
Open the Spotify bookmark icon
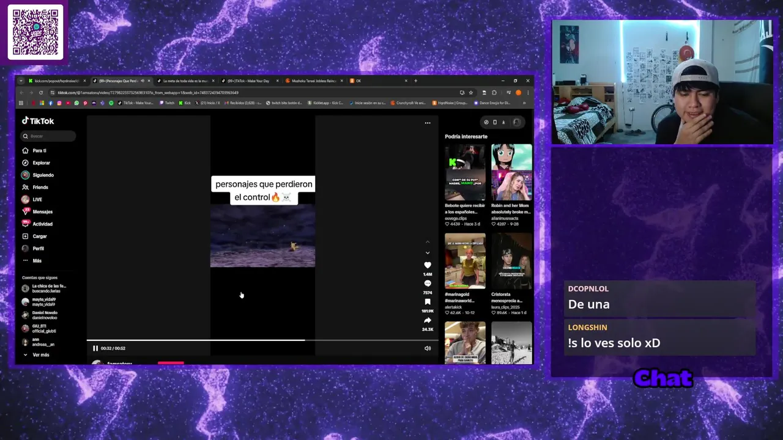pos(111,103)
